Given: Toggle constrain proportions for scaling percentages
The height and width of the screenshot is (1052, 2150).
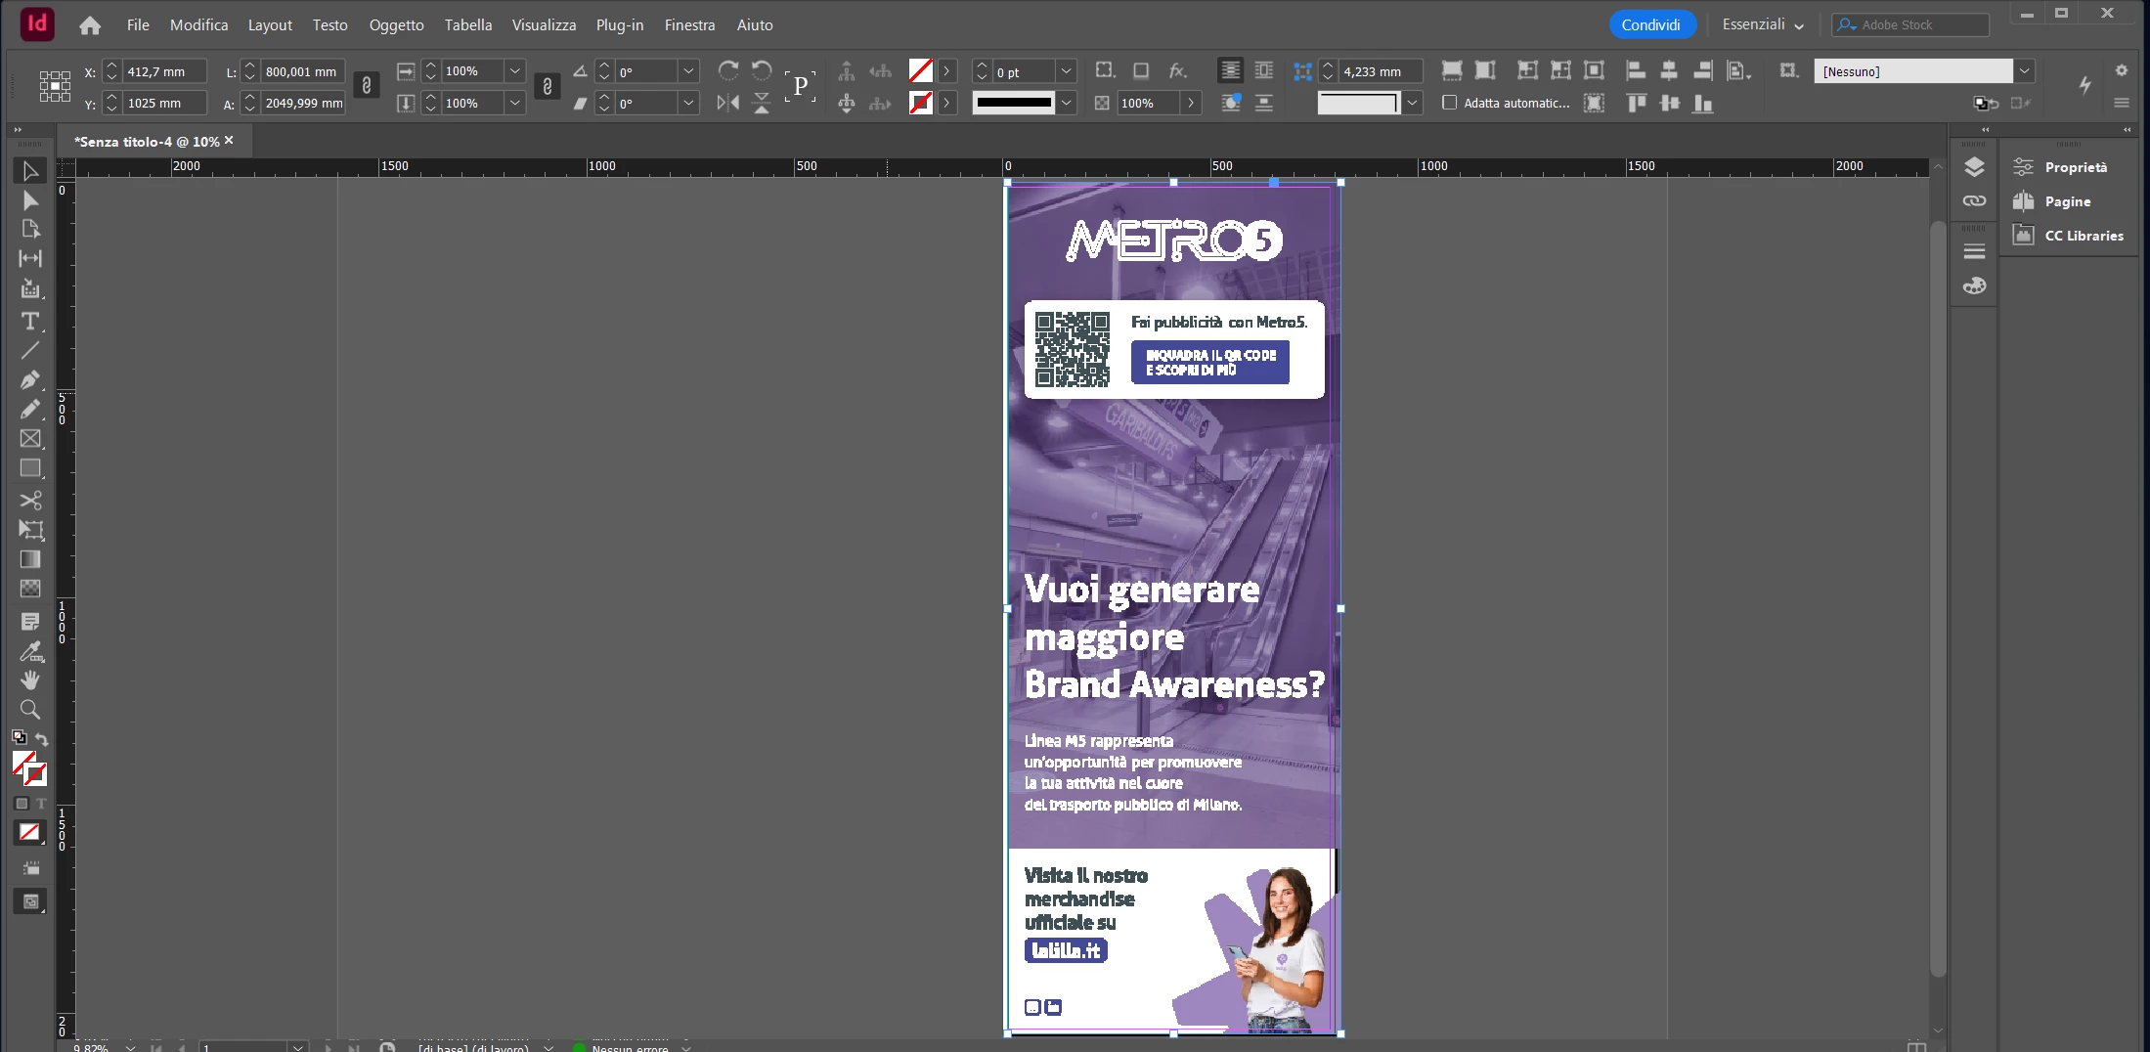Looking at the screenshot, I should click(548, 86).
